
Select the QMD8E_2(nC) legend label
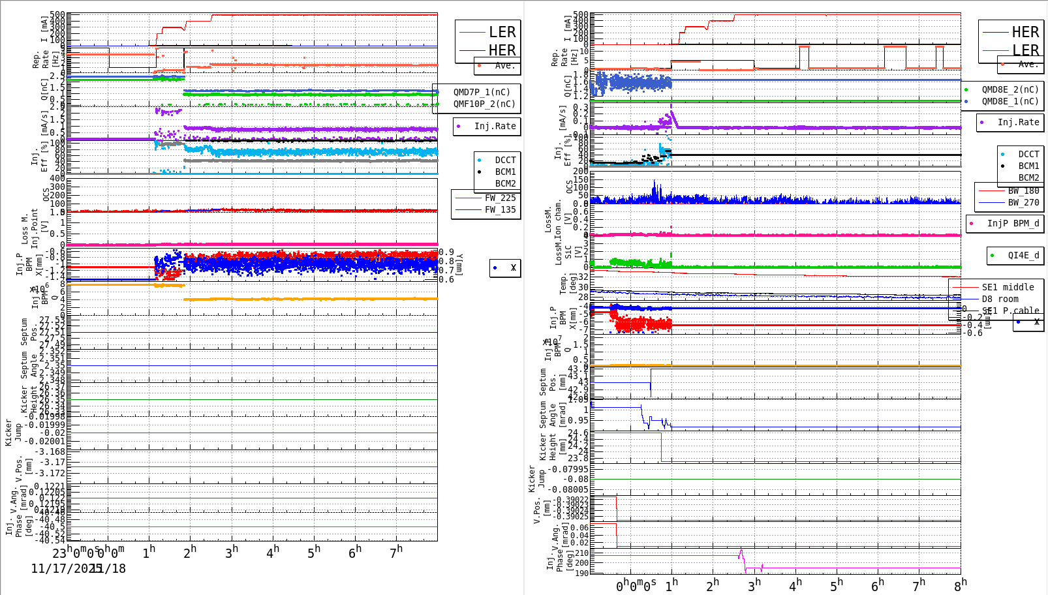[1010, 89]
